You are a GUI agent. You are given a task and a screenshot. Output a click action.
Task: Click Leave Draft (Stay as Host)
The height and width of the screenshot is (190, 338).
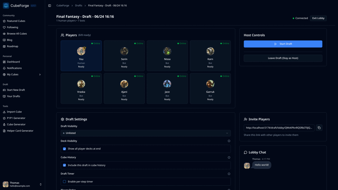[x=283, y=58]
